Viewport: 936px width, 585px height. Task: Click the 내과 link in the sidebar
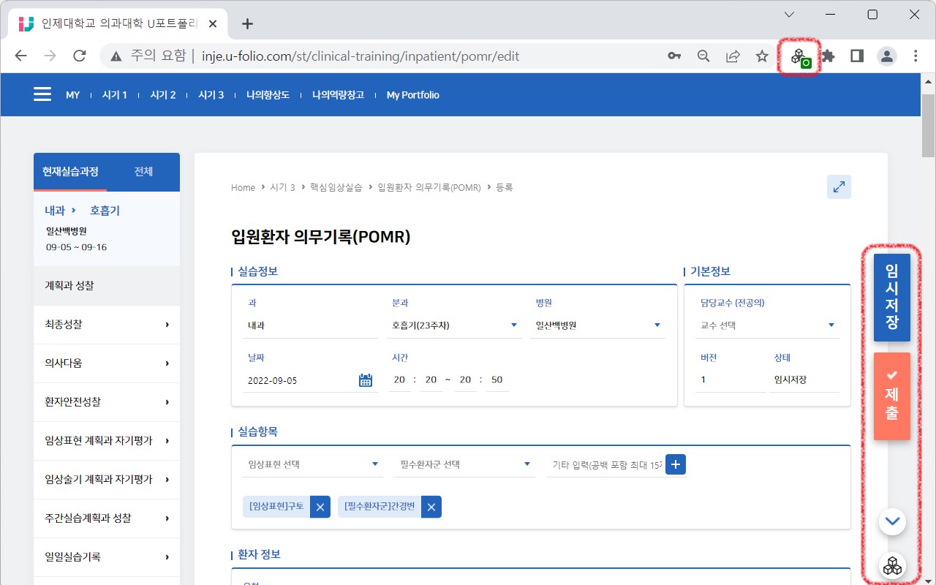55,211
